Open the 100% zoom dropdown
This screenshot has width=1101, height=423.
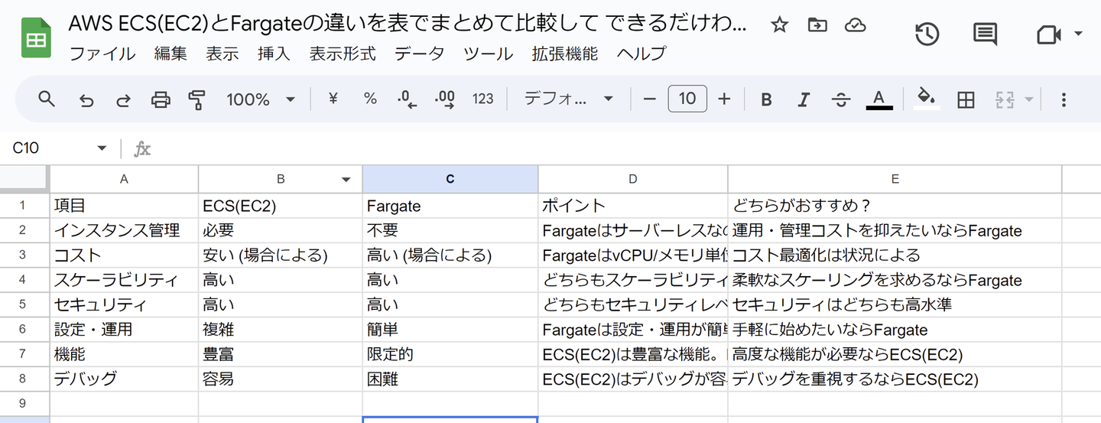[x=261, y=99]
